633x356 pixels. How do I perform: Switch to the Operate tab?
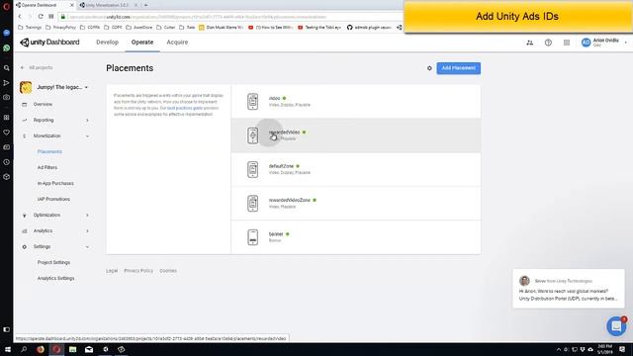point(142,42)
